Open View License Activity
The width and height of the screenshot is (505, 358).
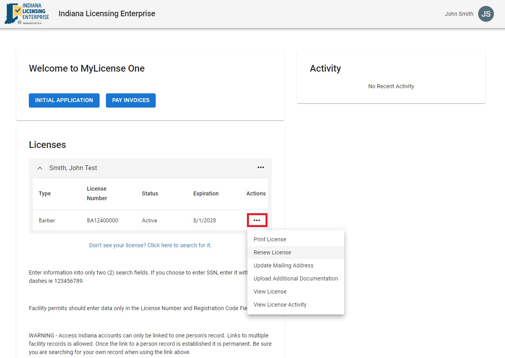tap(280, 305)
